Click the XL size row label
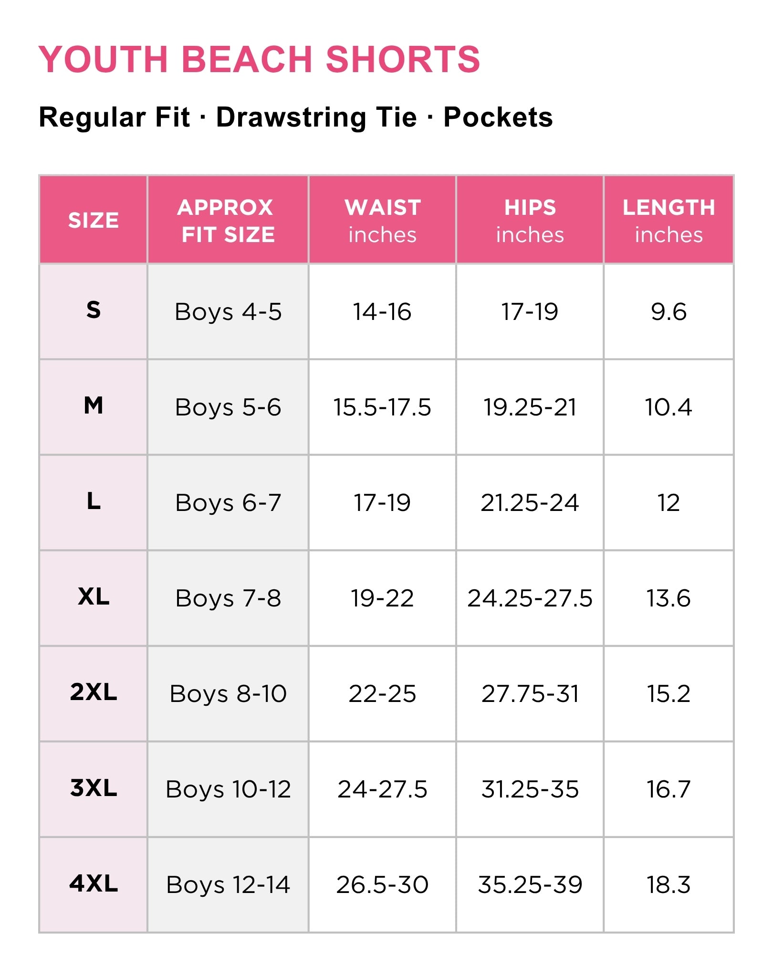This screenshot has width=773, height=967. (x=94, y=597)
